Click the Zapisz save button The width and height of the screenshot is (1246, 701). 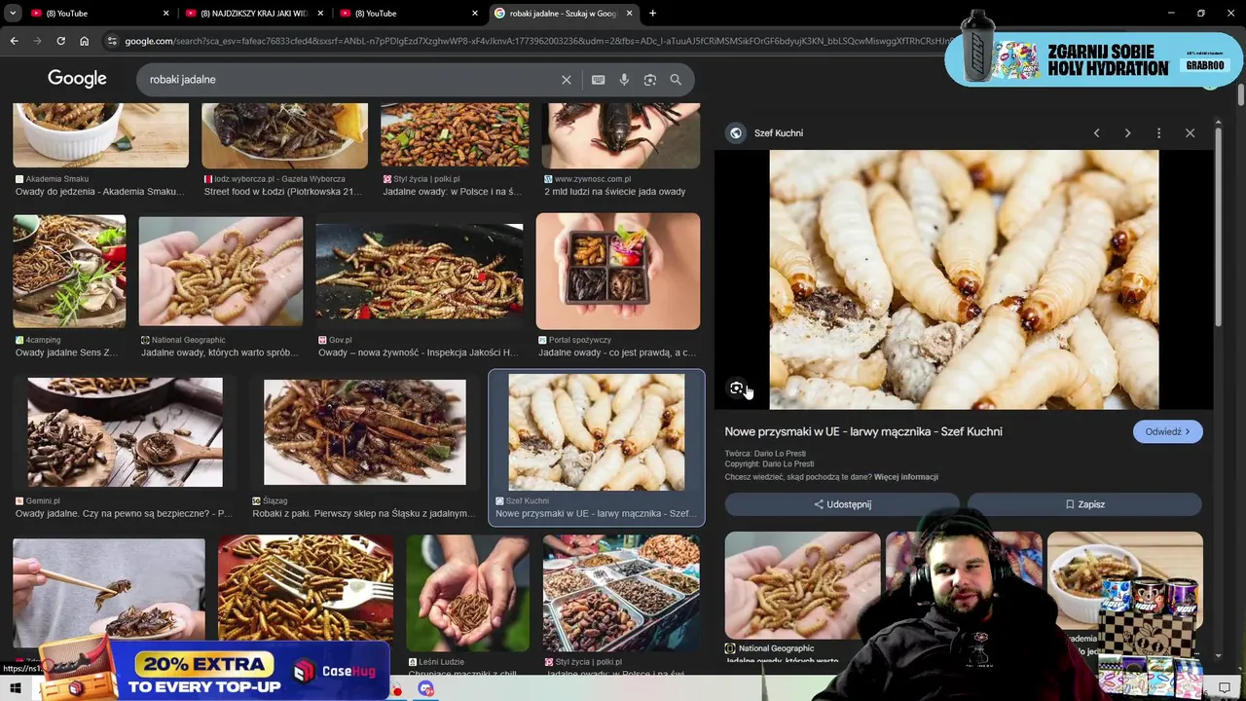pyautogui.click(x=1084, y=504)
